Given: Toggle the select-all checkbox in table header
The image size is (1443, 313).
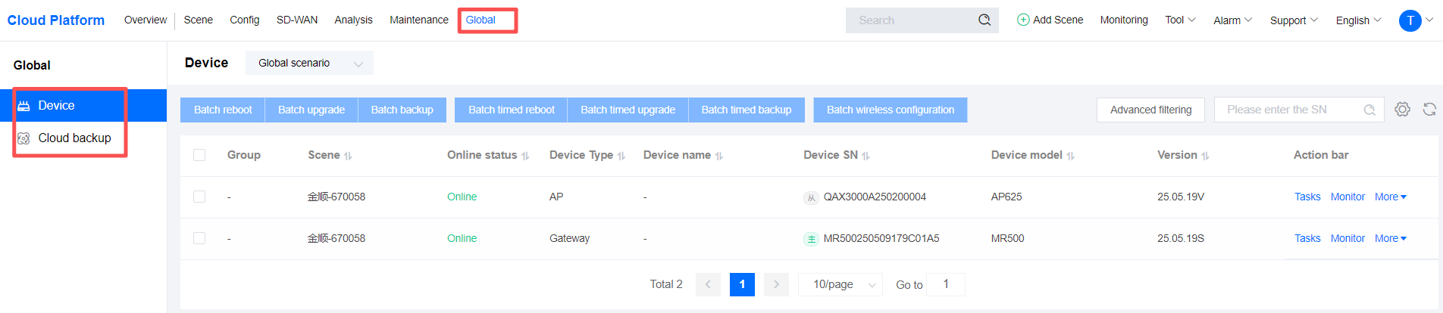Looking at the screenshot, I should [x=199, y=155].
